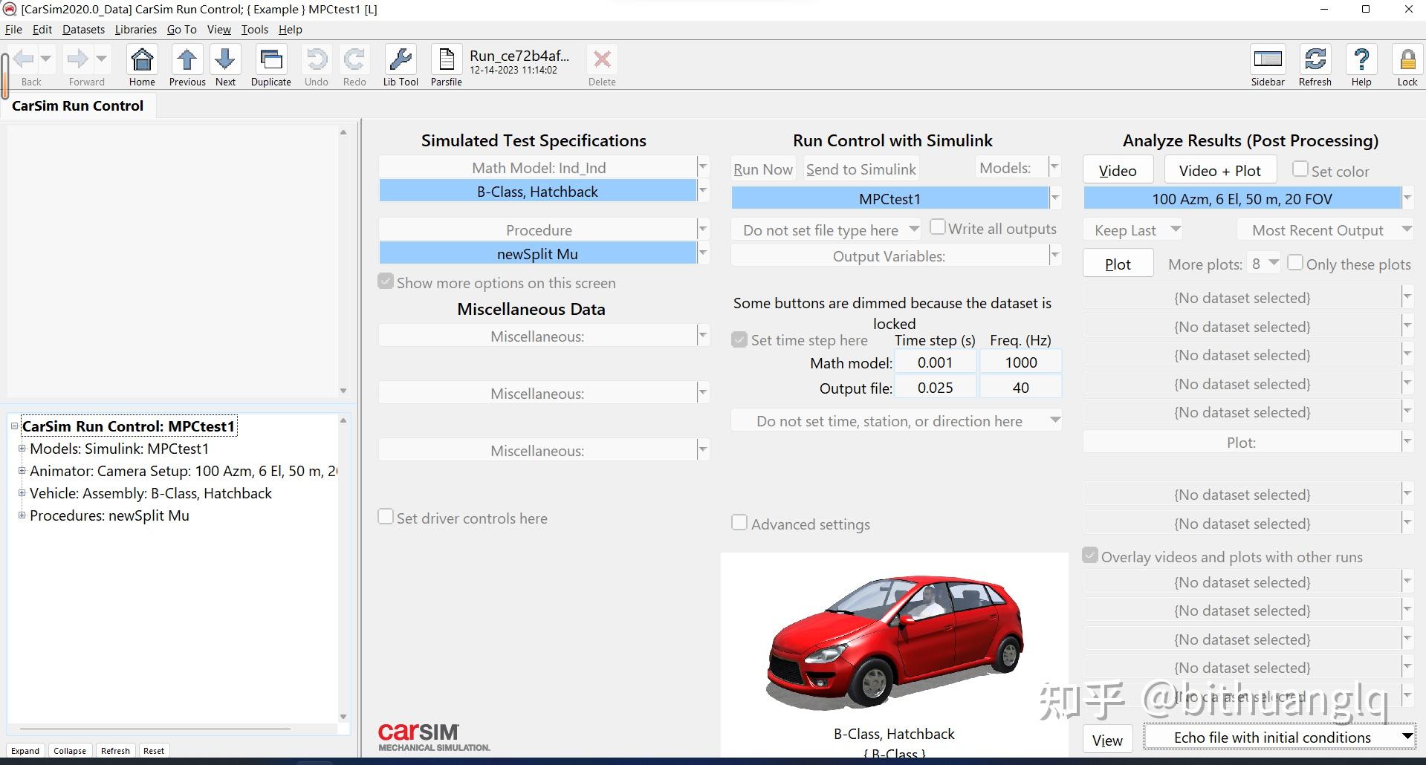Enable the Advanced settings checkbox
This screenshot has height=765, width=1426.
(x=739, y=523)
